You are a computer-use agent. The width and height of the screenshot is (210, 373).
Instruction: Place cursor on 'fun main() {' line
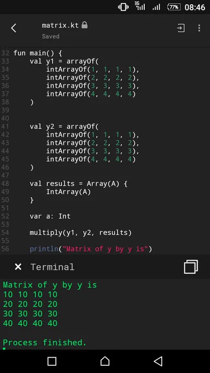click(x=38, y=53)
